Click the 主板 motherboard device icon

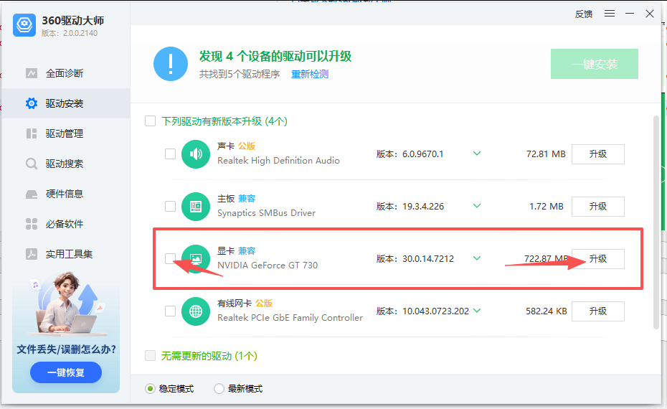click(x=196, y=207)
